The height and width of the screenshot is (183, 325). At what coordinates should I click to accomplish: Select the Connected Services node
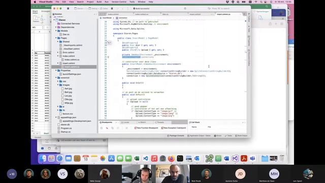[70, 24]
